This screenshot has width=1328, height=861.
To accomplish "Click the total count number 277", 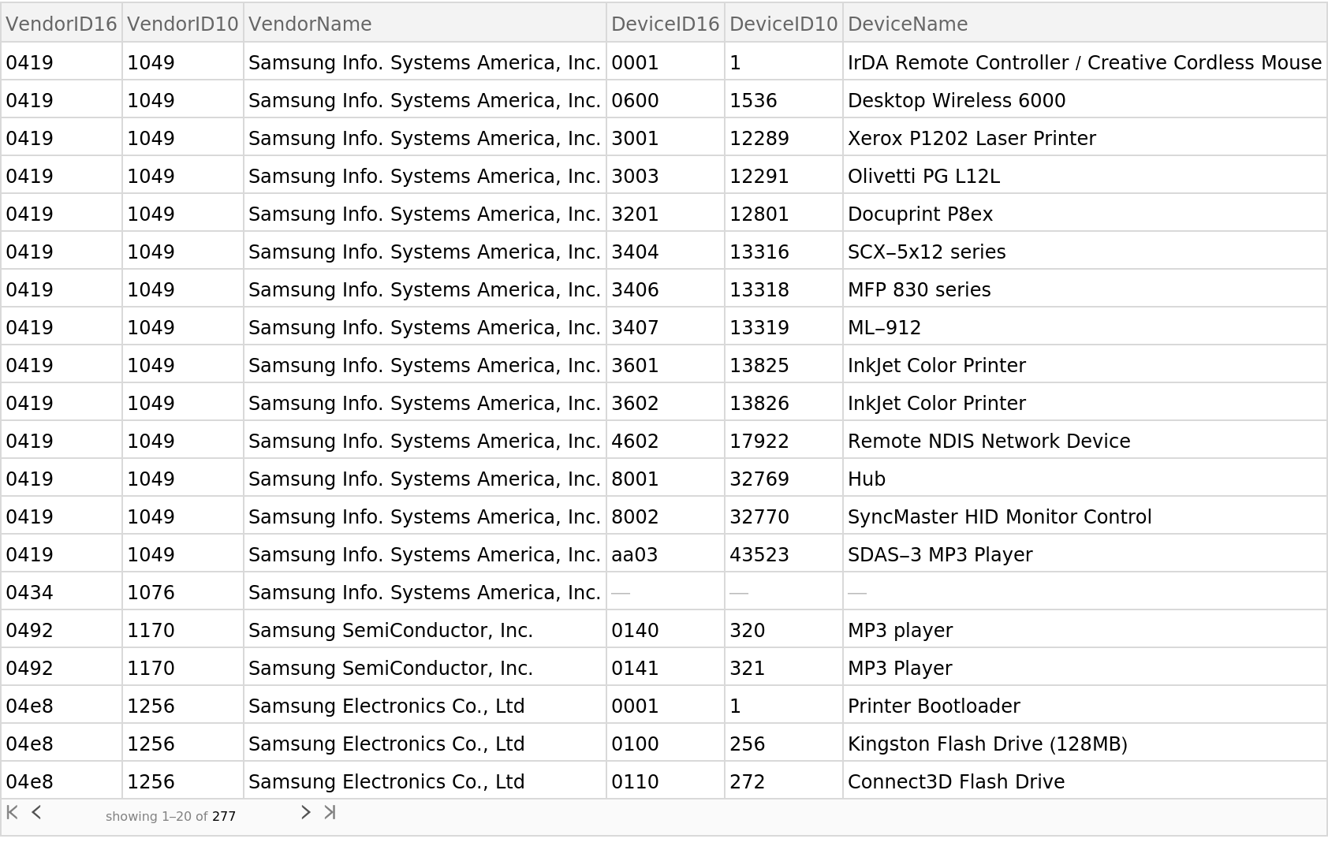I will point(224,816).
